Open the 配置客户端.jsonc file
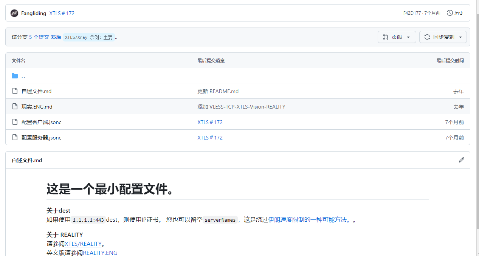The image size is (479, 256). point(41,122)
